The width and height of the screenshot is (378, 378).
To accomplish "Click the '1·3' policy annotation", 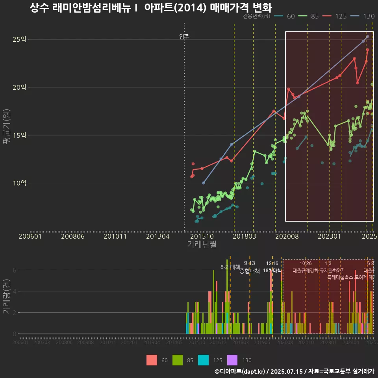I will coord(328,263).
